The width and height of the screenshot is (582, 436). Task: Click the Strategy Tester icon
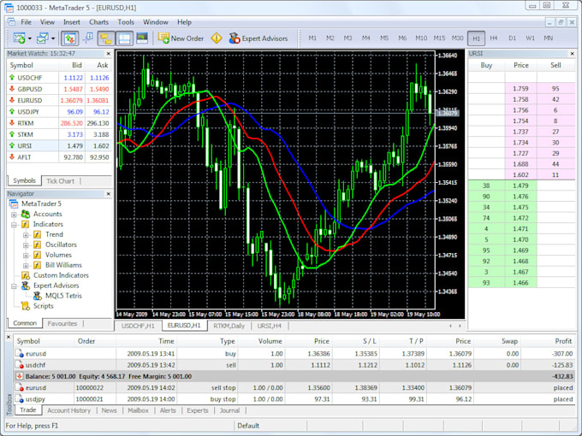[142, 38]
